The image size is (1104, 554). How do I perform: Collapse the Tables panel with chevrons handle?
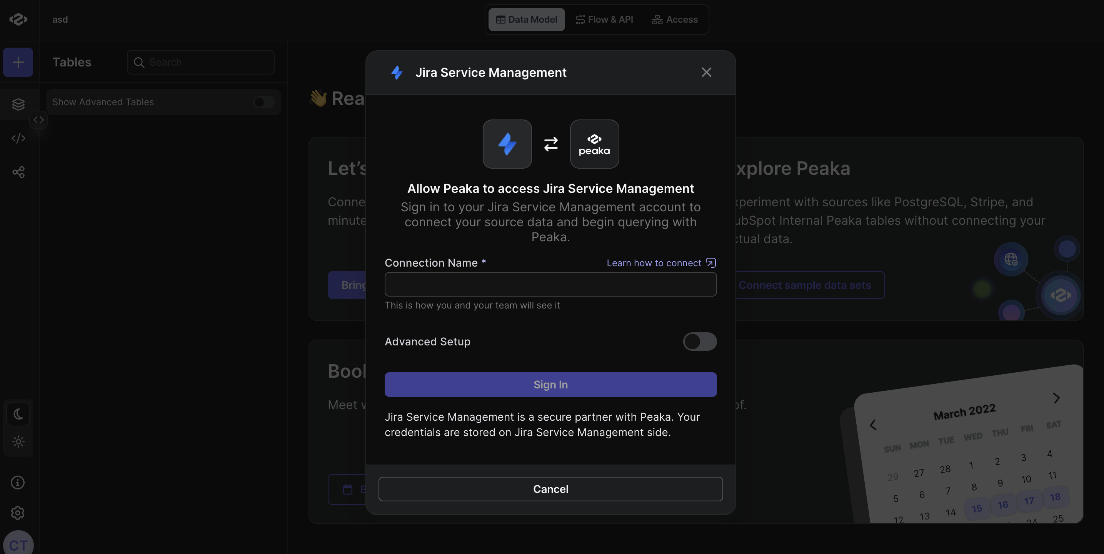[38, 120]
